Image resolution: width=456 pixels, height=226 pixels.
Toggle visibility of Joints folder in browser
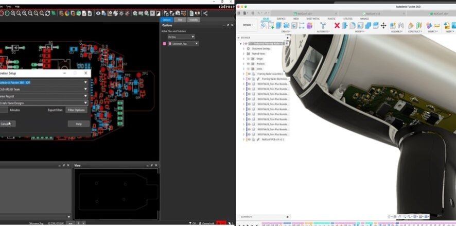(x=249, y=69)
